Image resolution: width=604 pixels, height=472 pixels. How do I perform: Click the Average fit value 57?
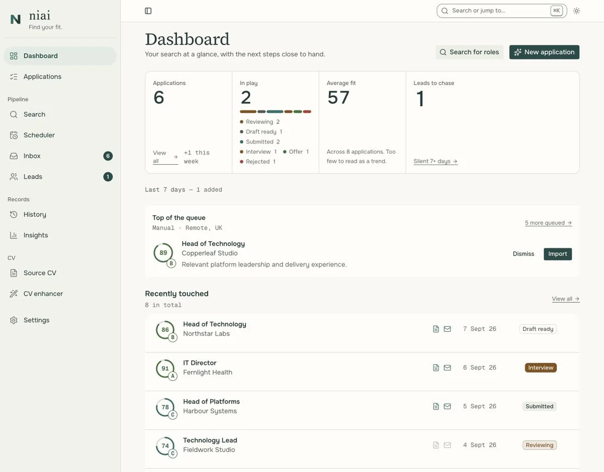(338, 98)
